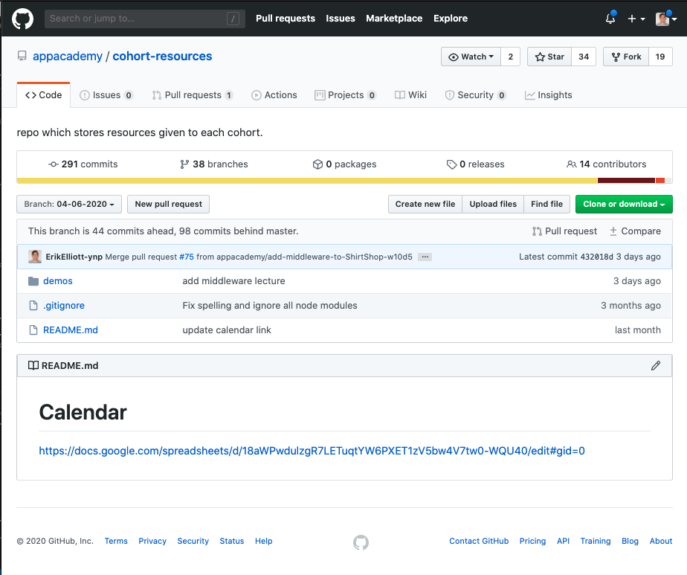This screenshot has width=687, height=575.
Task: View the 19 forks count
Action: (660, 57)
